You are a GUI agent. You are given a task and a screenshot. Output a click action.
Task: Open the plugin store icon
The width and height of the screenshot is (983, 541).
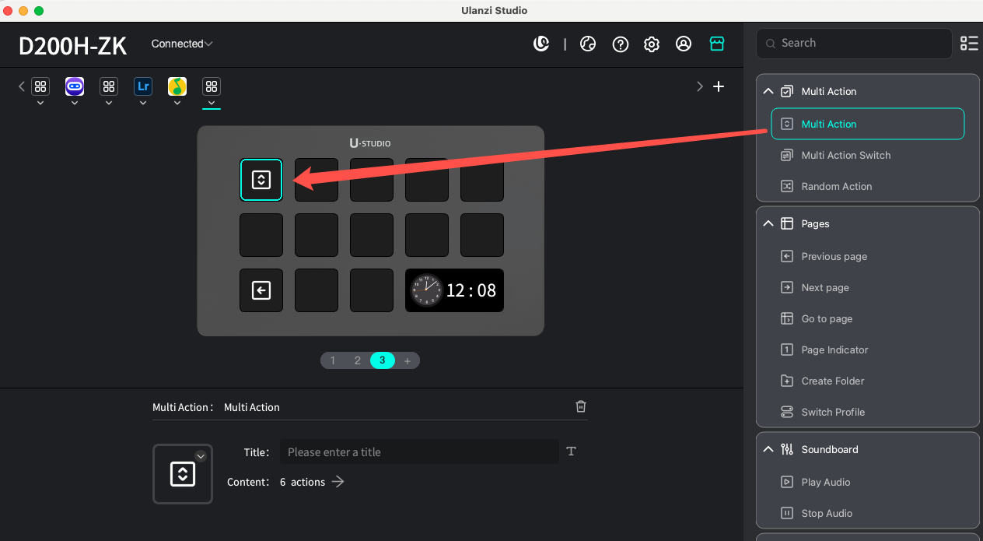coord(717,44)
